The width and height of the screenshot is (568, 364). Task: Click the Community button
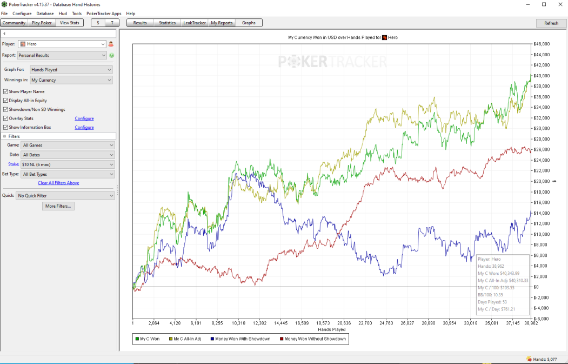[14, 23]
